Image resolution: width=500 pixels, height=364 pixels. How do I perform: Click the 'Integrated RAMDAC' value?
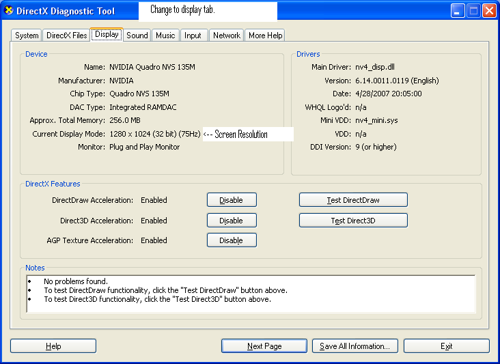pyautogui.click(x=143, y=107)
